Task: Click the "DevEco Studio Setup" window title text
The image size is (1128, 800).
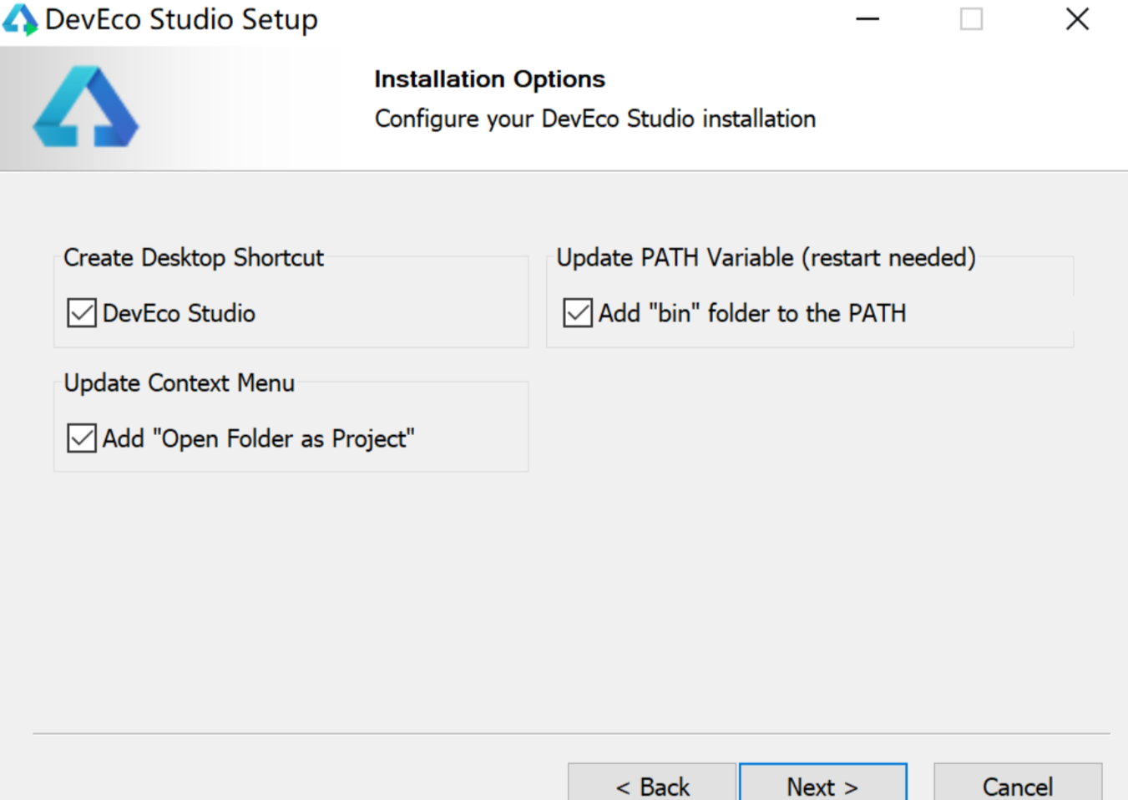Action: (181, 19)
